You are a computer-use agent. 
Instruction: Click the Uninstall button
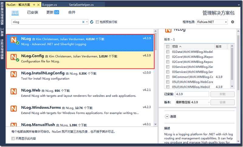coord(223,94)
